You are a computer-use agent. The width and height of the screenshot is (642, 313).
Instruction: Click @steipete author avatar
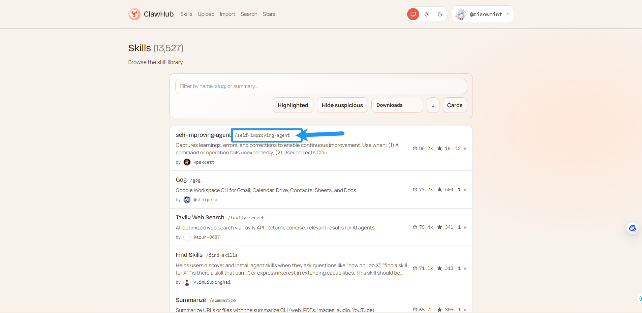[187, 200]
